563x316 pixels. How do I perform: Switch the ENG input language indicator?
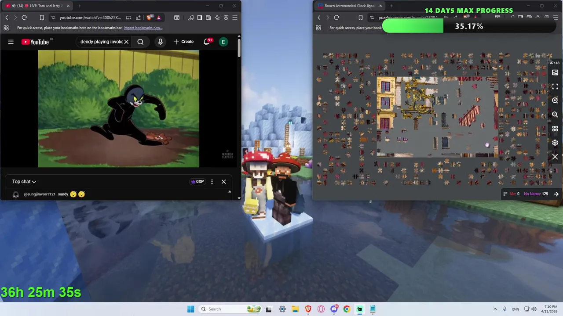[x=515, y=309]
